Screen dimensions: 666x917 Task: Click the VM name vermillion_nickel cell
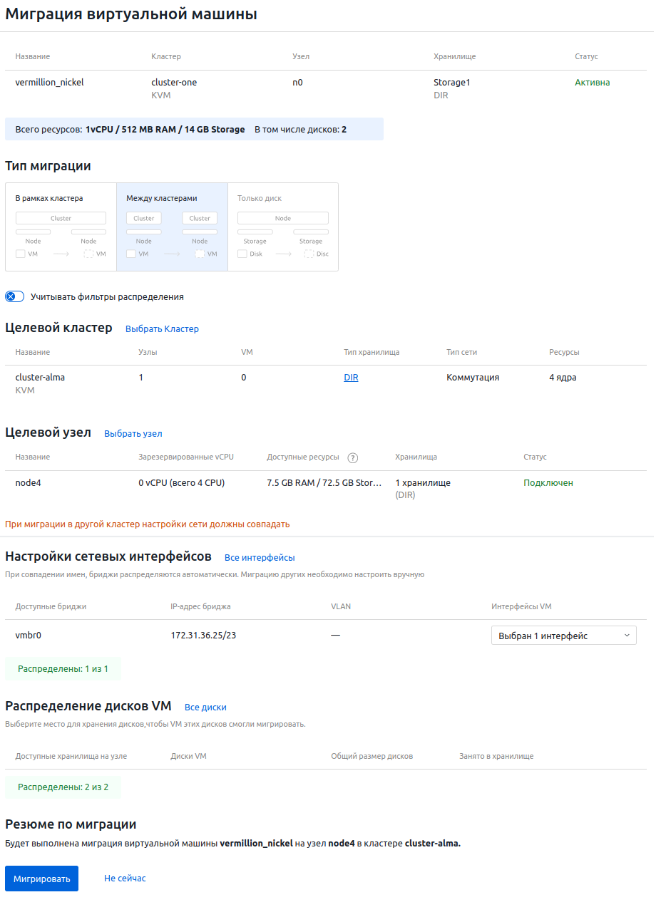tap(49, 83)
